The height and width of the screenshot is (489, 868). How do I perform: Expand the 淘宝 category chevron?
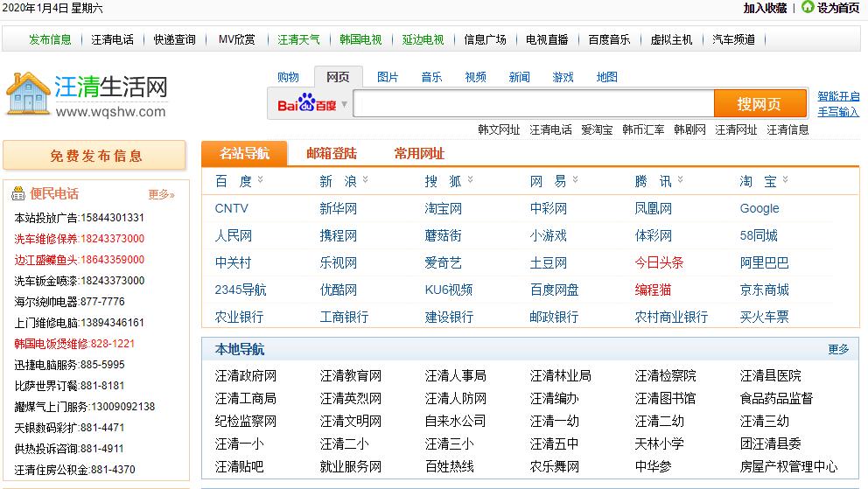click(x=785, y=179)
